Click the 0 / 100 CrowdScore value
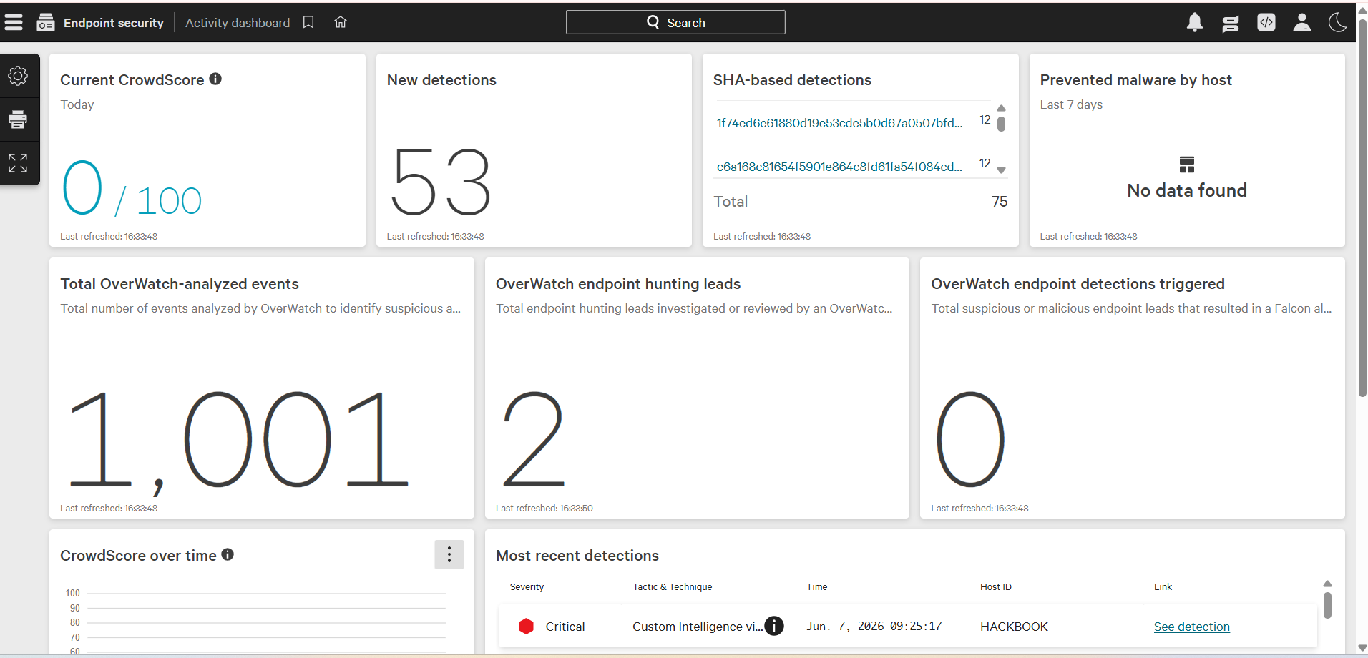The width and height of the screenshot is (1368, 658). 132,188
